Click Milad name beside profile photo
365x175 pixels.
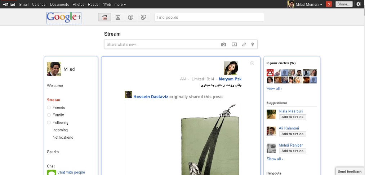click(69, 69)
